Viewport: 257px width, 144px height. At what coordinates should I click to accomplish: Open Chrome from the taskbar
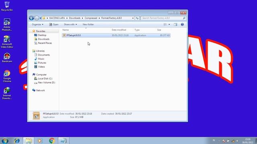(x=52, y=140)
